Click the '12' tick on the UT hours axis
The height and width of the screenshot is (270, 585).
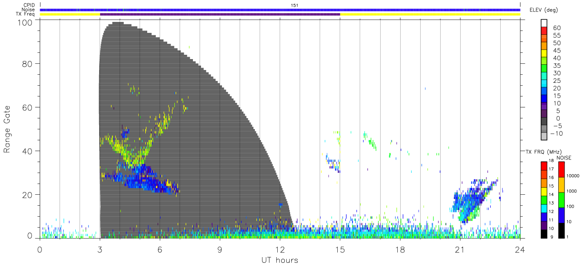[x=280, y=249]
